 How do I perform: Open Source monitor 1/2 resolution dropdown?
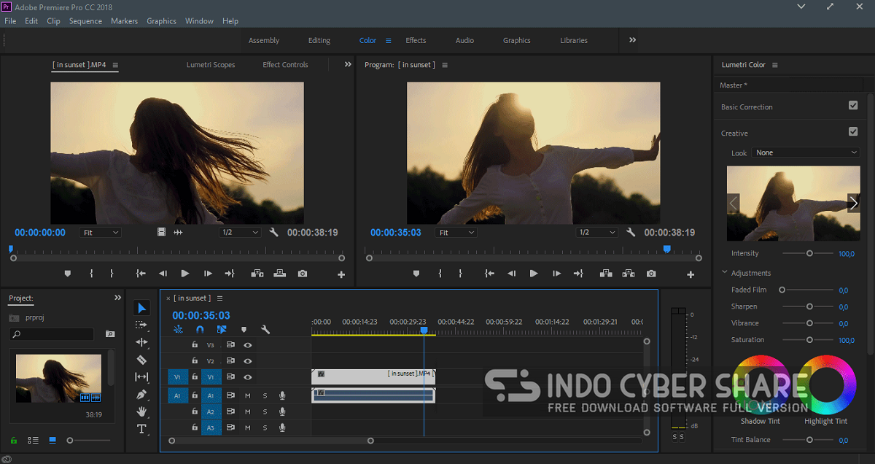tap(240, 232)
